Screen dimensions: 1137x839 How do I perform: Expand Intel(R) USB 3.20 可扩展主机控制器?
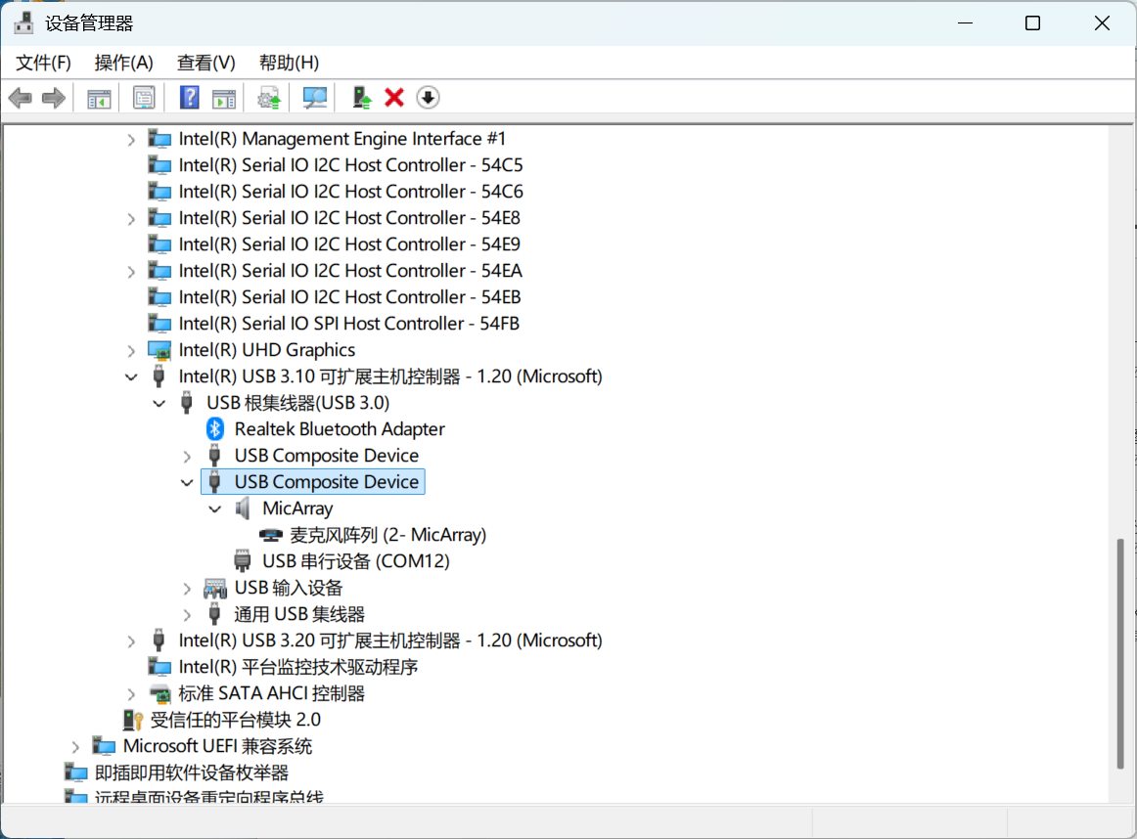pyautogui.click(x=131, y=641)
